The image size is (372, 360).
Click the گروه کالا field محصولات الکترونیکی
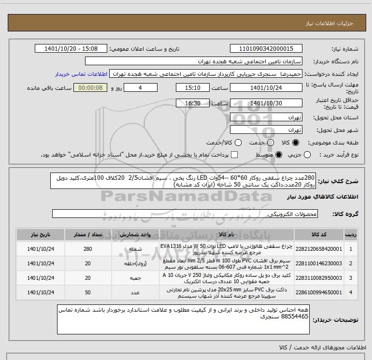coord(185,214)
